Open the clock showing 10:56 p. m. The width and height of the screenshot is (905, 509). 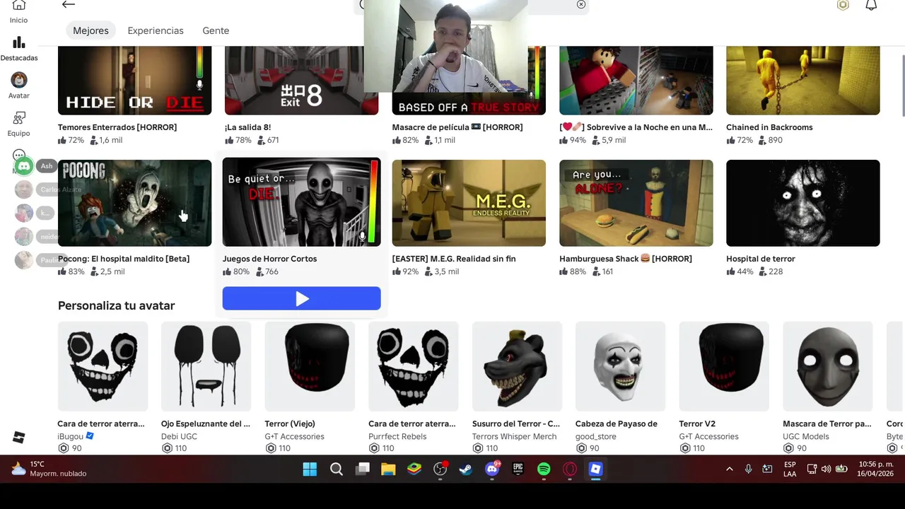(875, 469)
